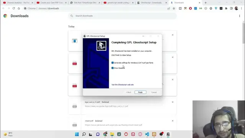245x138 pixels.
Task: Switch to Create your Own PDF tab
Action: 52,3
